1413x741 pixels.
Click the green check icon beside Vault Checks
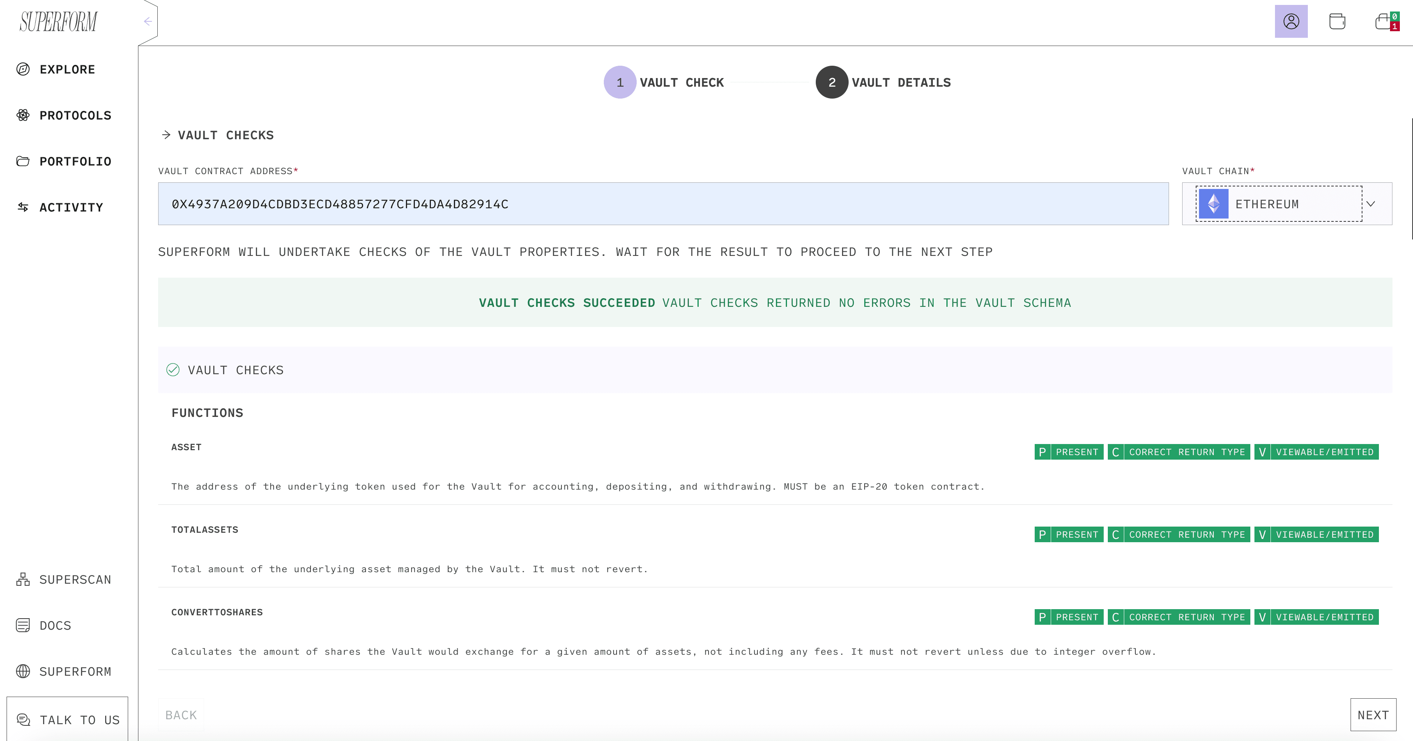173,370
